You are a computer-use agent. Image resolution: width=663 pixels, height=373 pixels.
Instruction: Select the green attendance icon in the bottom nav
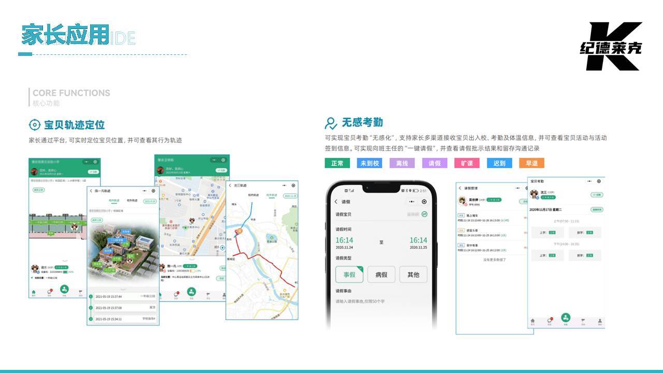pyautogui.click(x=566, y=319)
